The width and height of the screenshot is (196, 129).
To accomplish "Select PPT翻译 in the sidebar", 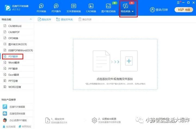I will 17,69.
